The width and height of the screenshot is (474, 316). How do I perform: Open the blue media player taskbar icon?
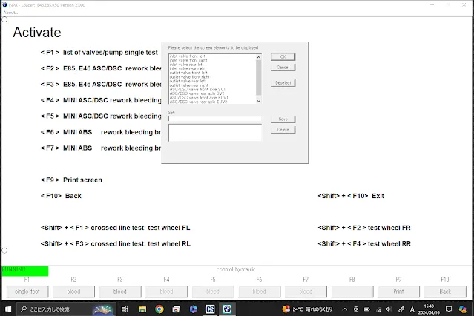[193, 309]
